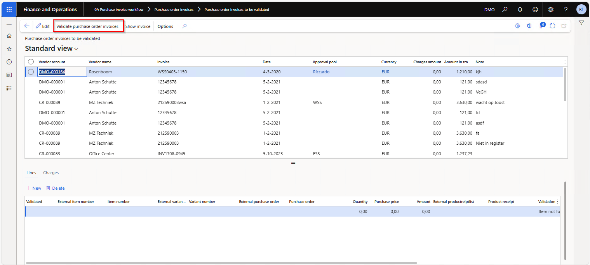Expand the Standard view dropdown
This screenshot has width=590, height=265.
[76, 49]
